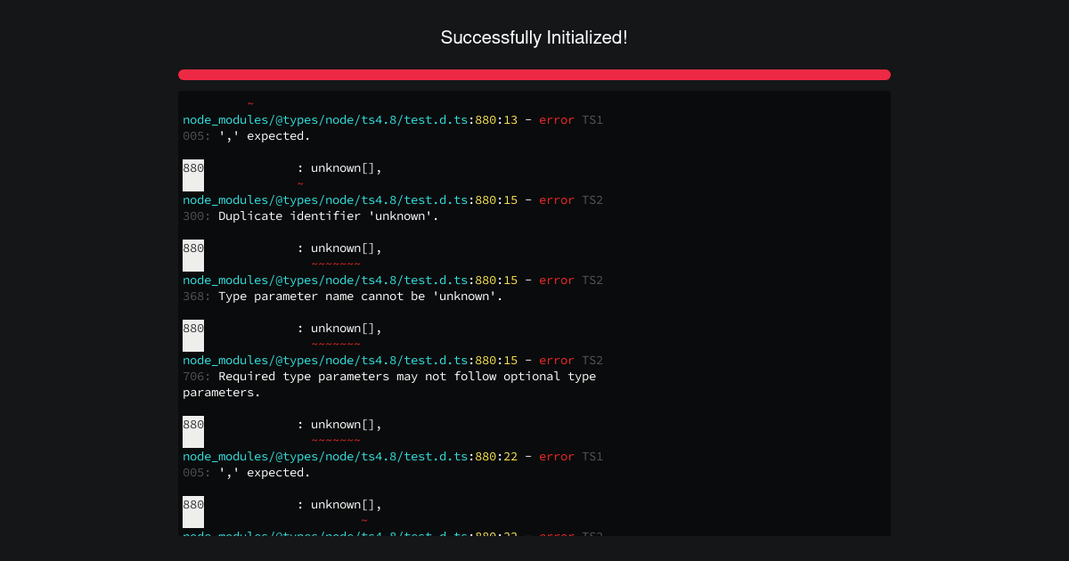Click the wrapped "parameters." line
This screenshot has width=1069, height=561.
click(222, 392)
